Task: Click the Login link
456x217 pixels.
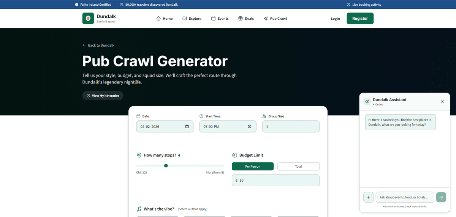Action: (335, 19)
